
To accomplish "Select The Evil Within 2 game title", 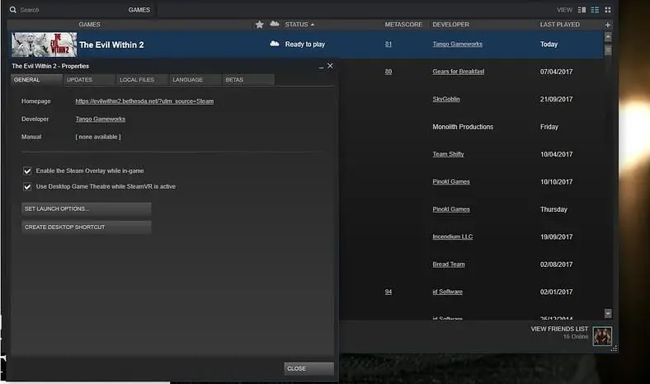I will click(111, 44).
